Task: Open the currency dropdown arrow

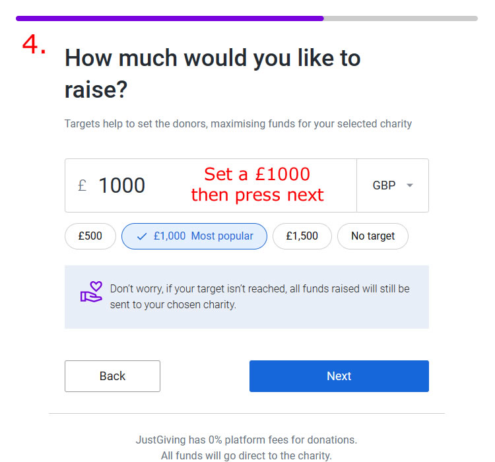Action: tap(410, 185)
